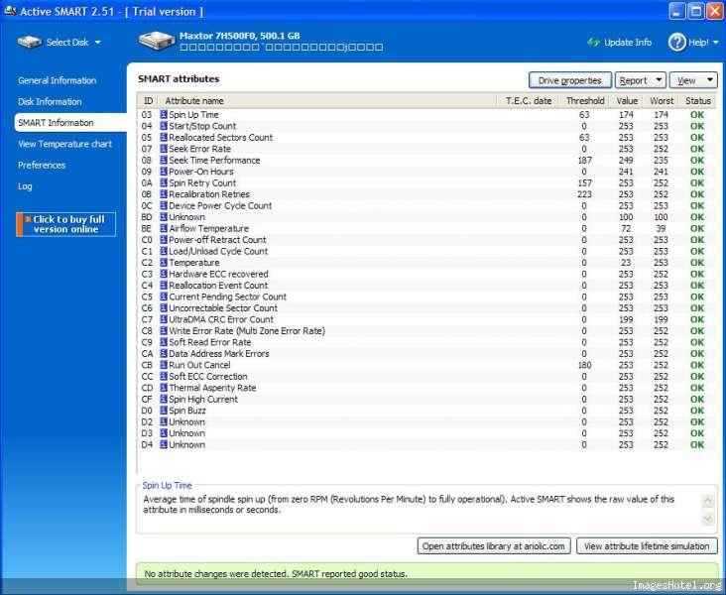This screenshot has height=595, width=726.
Task: Click the Maxtor 7H500F0 hard drive icon
Action: [157, 41]
